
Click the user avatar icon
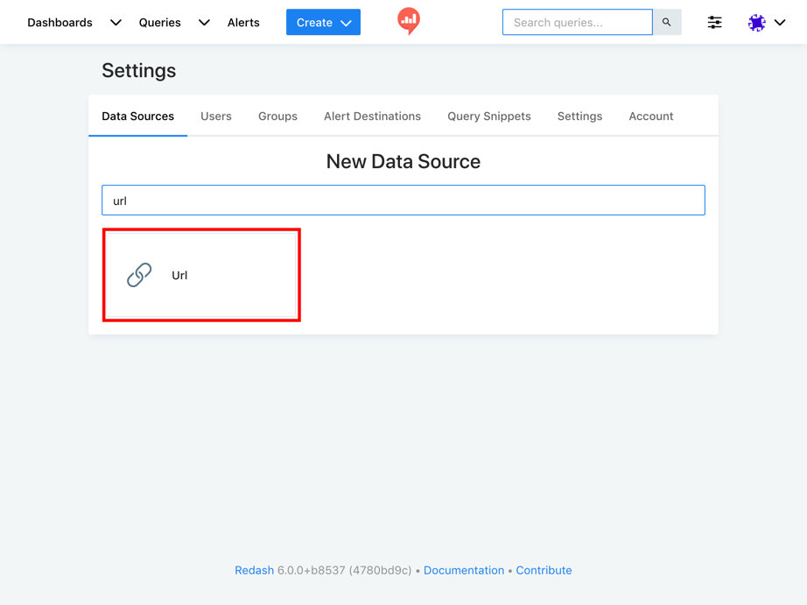(756, 23)
